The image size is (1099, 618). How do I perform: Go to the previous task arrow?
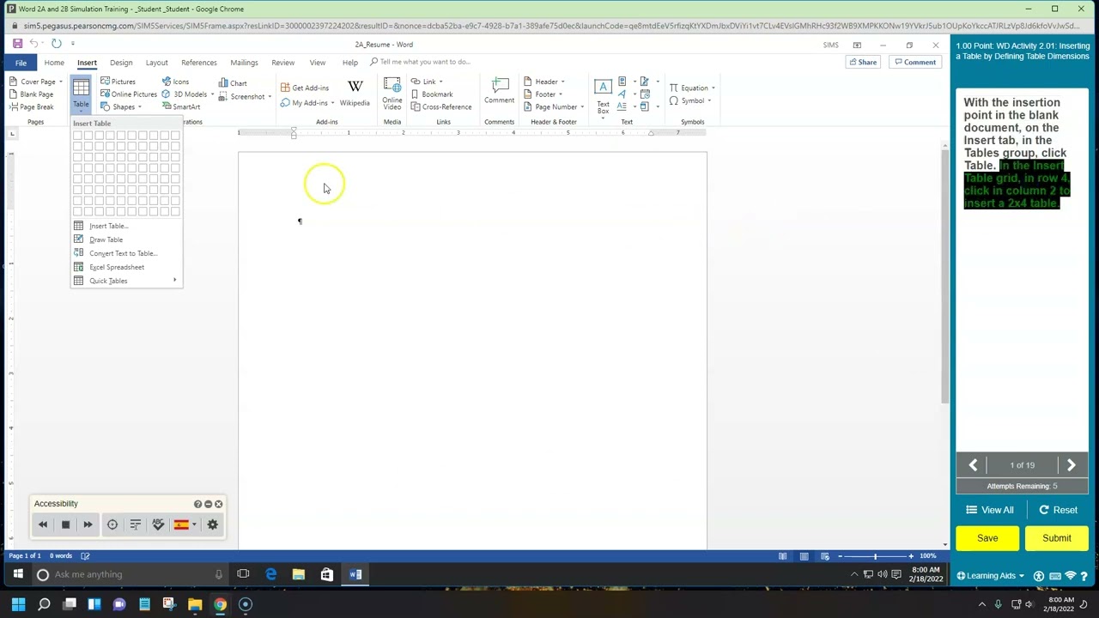click(974, 465)
